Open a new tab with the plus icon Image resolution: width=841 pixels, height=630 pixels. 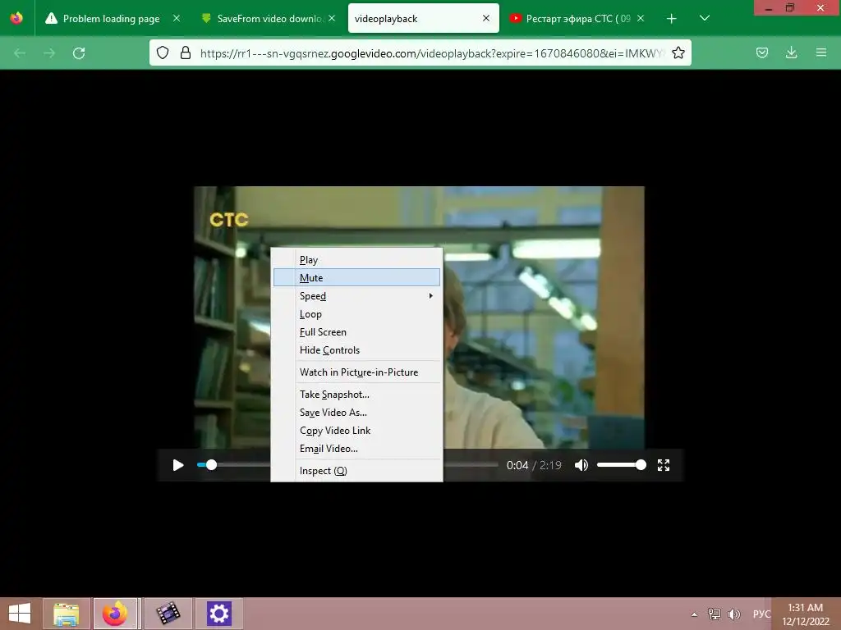click(x=672, y=19)
